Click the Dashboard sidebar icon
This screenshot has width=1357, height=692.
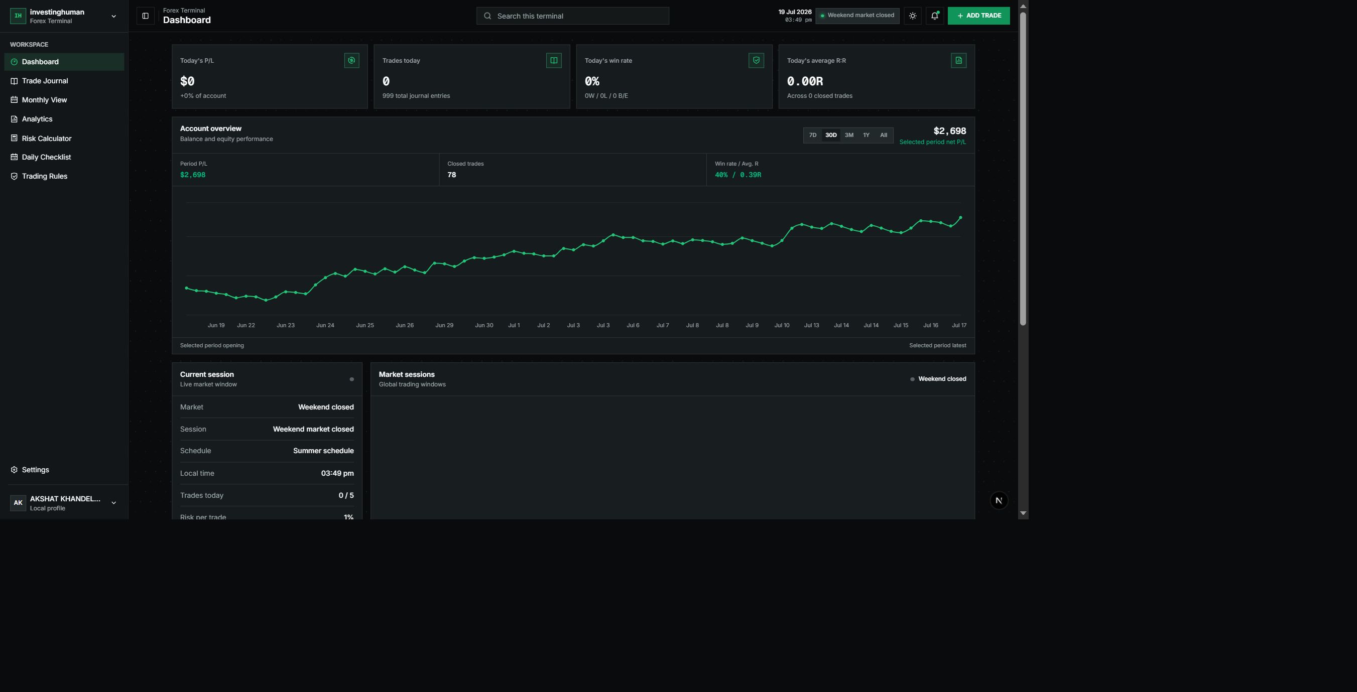pyautogui.click(x=14, y=62)
